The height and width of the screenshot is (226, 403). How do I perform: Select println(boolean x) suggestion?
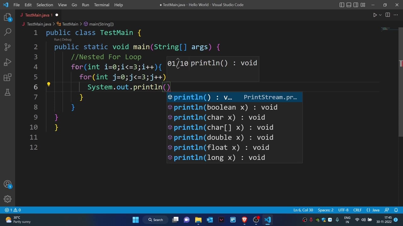pos(235,107)
